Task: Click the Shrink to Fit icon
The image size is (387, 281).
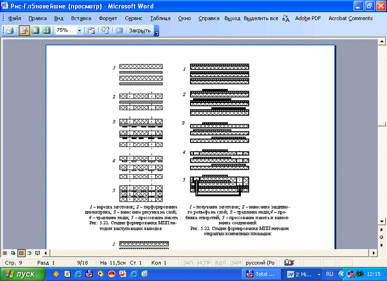Action: pyautogui.click(x=106, y=31)
